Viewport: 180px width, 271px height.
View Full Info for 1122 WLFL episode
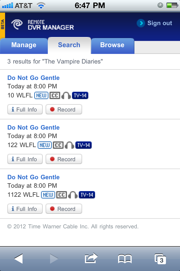[25, 209]
